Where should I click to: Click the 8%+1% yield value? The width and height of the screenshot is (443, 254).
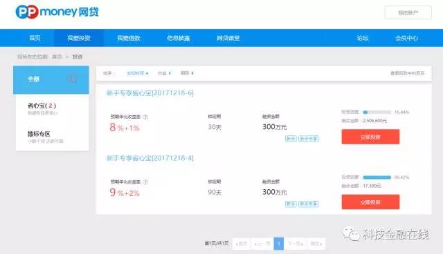(125, 128)
